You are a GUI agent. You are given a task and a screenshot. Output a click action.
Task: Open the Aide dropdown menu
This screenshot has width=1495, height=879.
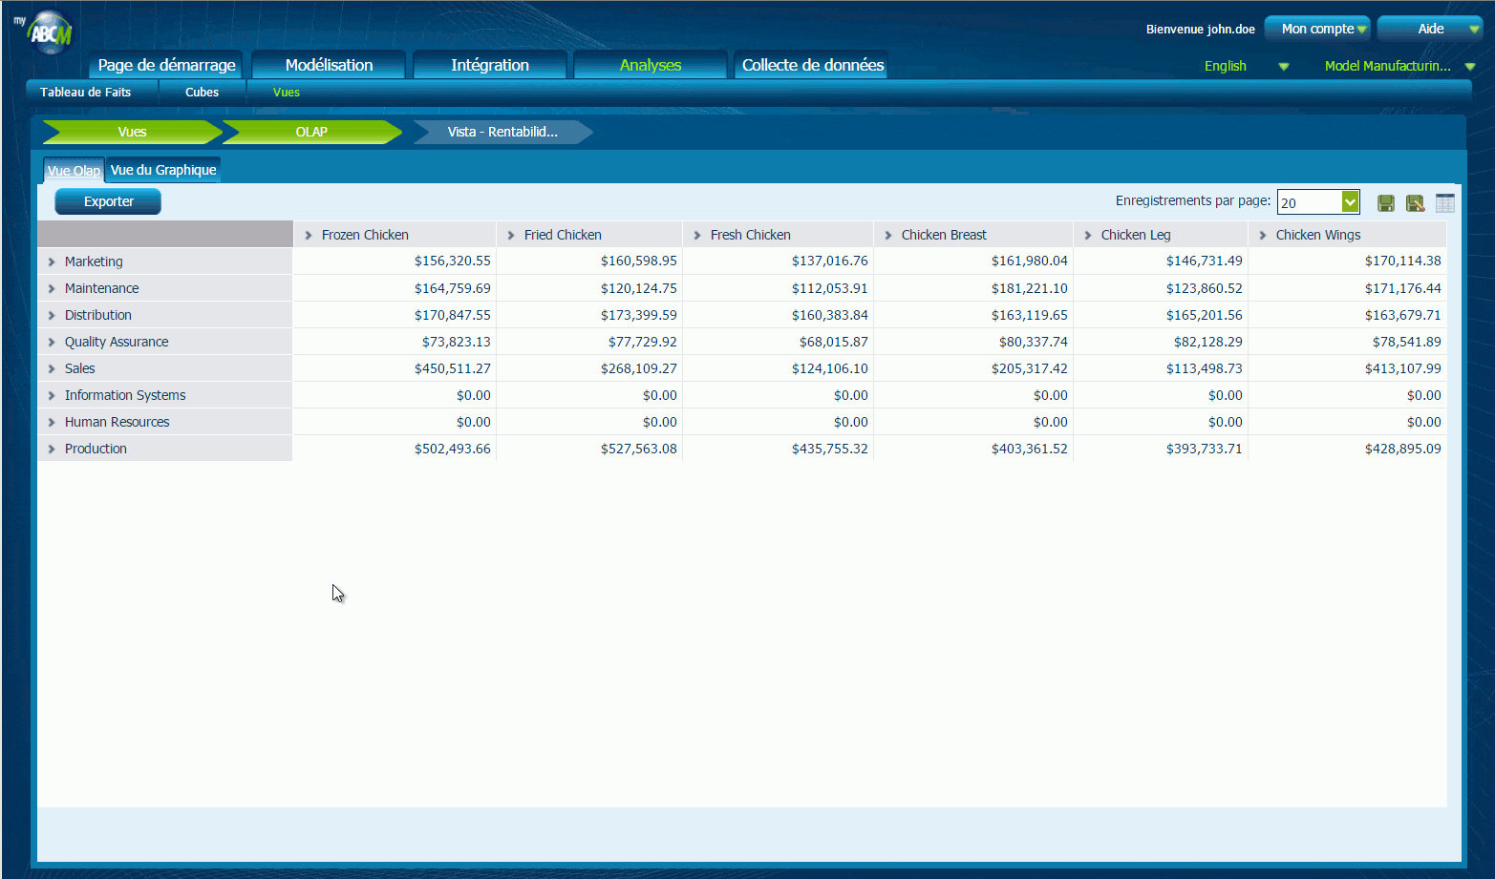coord(1430,29)
